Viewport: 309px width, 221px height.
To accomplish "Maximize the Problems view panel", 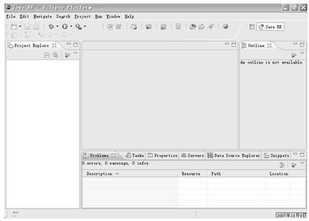I will click(302, 155).
